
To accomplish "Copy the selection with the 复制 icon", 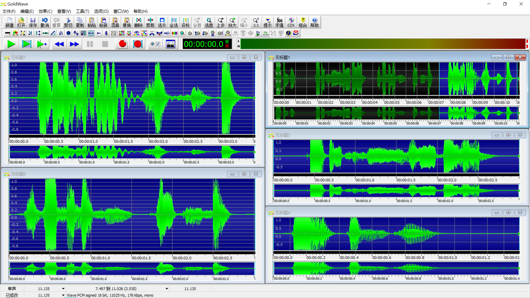I will [80, 22].
